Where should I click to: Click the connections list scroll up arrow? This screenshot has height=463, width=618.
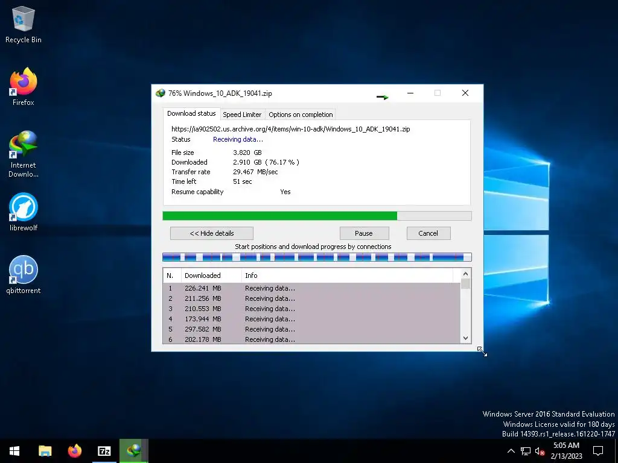[465, 274]
